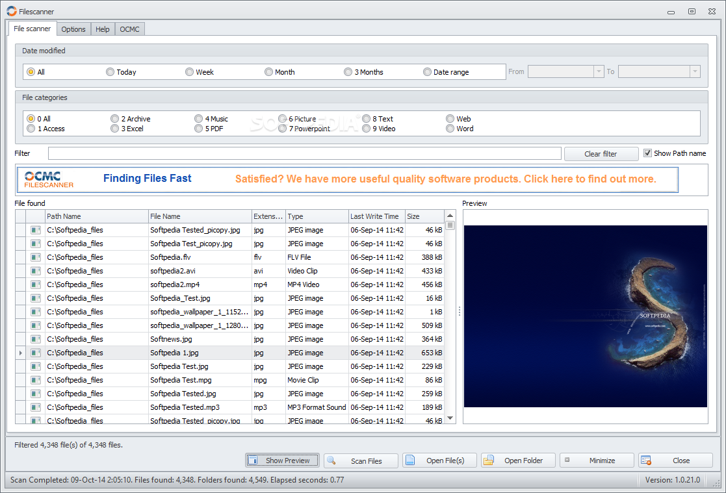This screenshot has height=493, width=726.
Task: Switch to the OCMC tab
Action: click(x=129, y=29)
